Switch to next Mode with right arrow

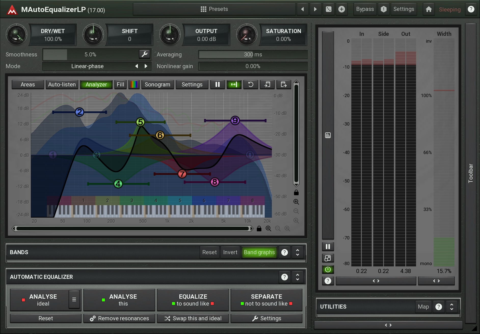[146, 66]
